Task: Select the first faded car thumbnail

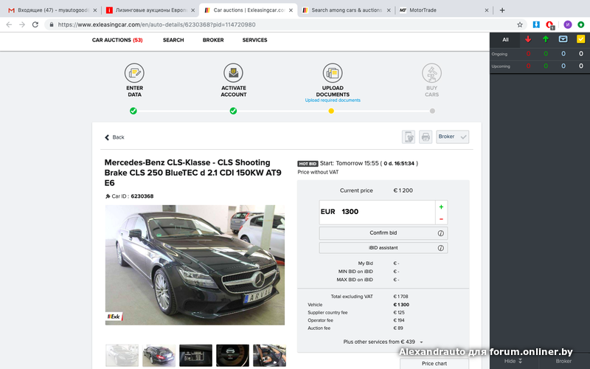Action: coord(122,355)
